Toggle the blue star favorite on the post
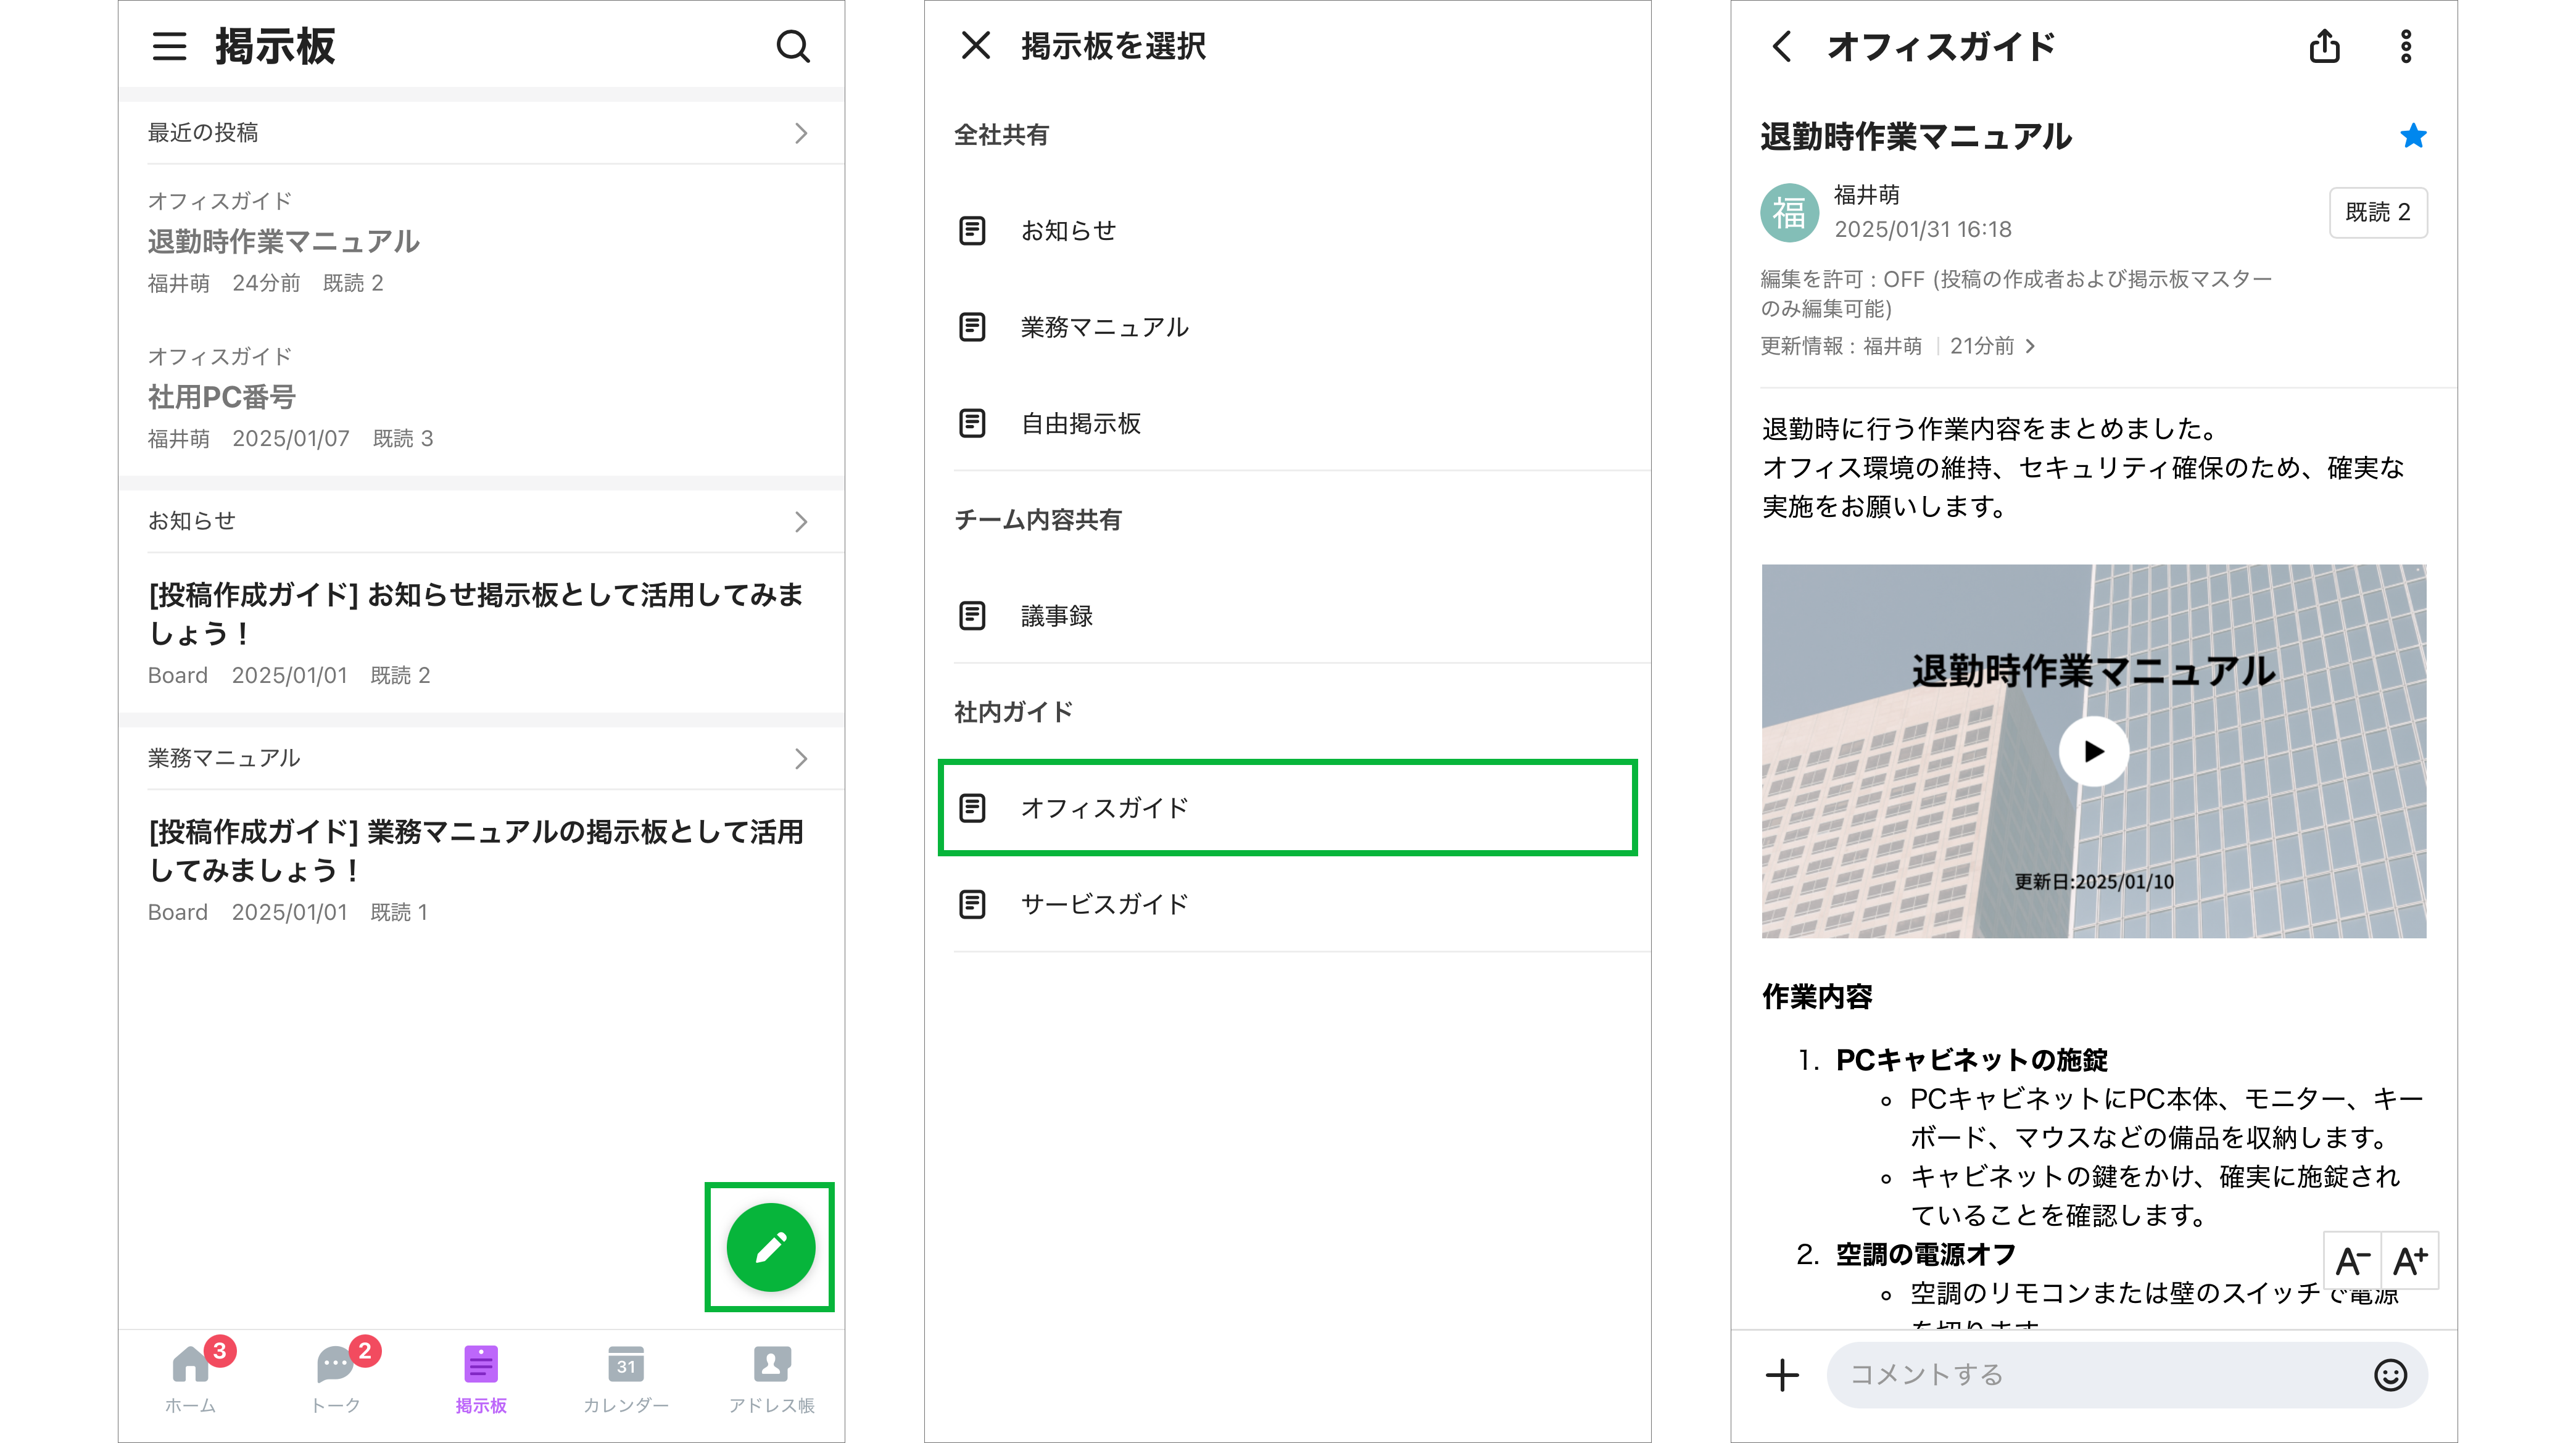The height and width of the screenshot is (1443, 2576). [2413, 136]
